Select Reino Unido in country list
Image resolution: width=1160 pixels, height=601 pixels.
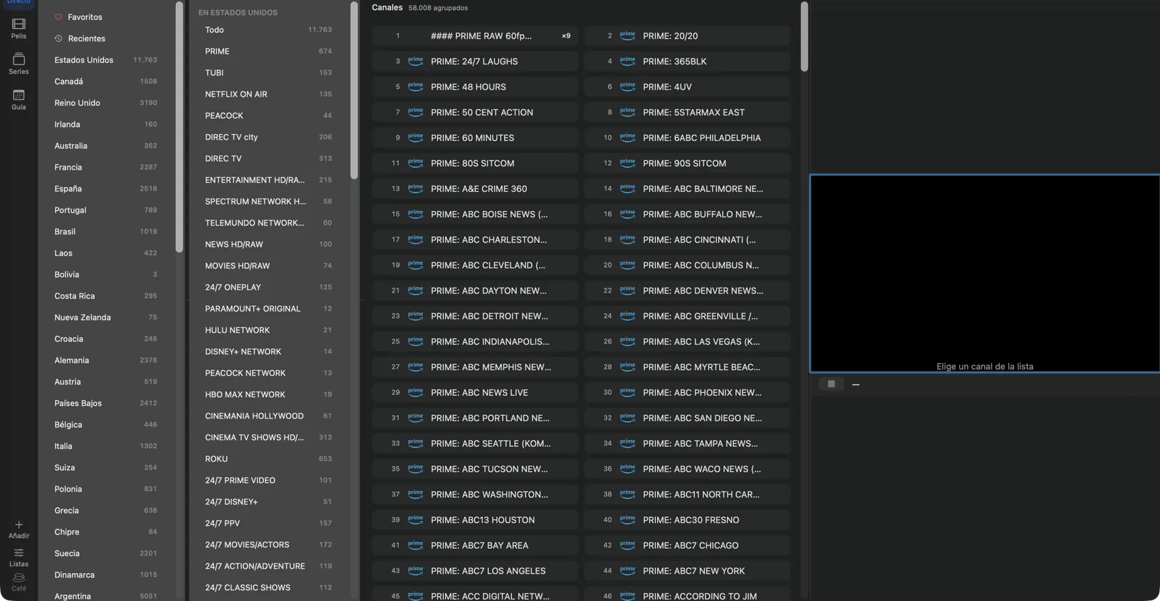(x=106, y=103)
